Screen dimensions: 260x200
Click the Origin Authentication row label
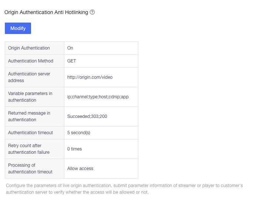coord(29,48)
